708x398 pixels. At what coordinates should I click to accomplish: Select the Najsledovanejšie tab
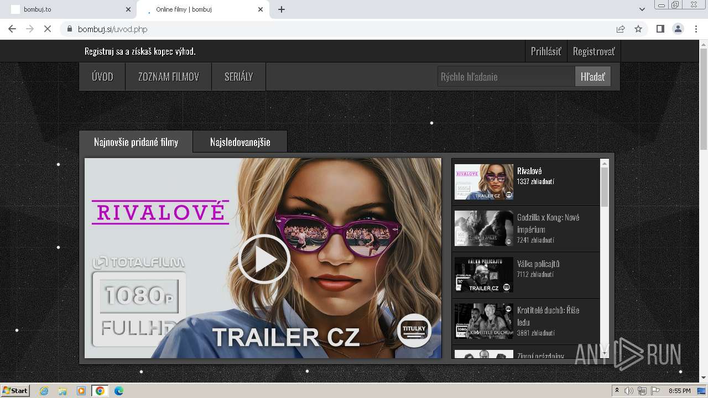point(240,142)
